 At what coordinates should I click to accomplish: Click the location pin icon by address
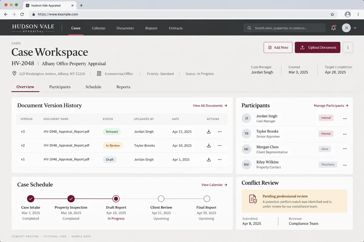point(14,74)
